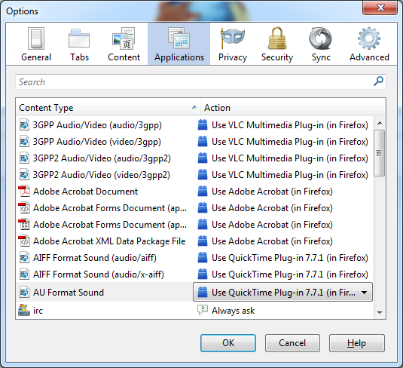The width and height of the screenshot is (403, 368).
Task: Open the Sync preferences pane
Action: (x=321, y=44)
